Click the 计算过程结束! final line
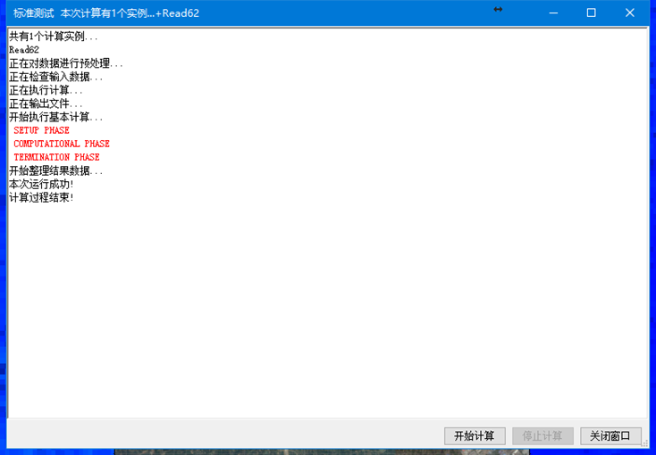Screen dimensions: 656x455 pos(41,197)
